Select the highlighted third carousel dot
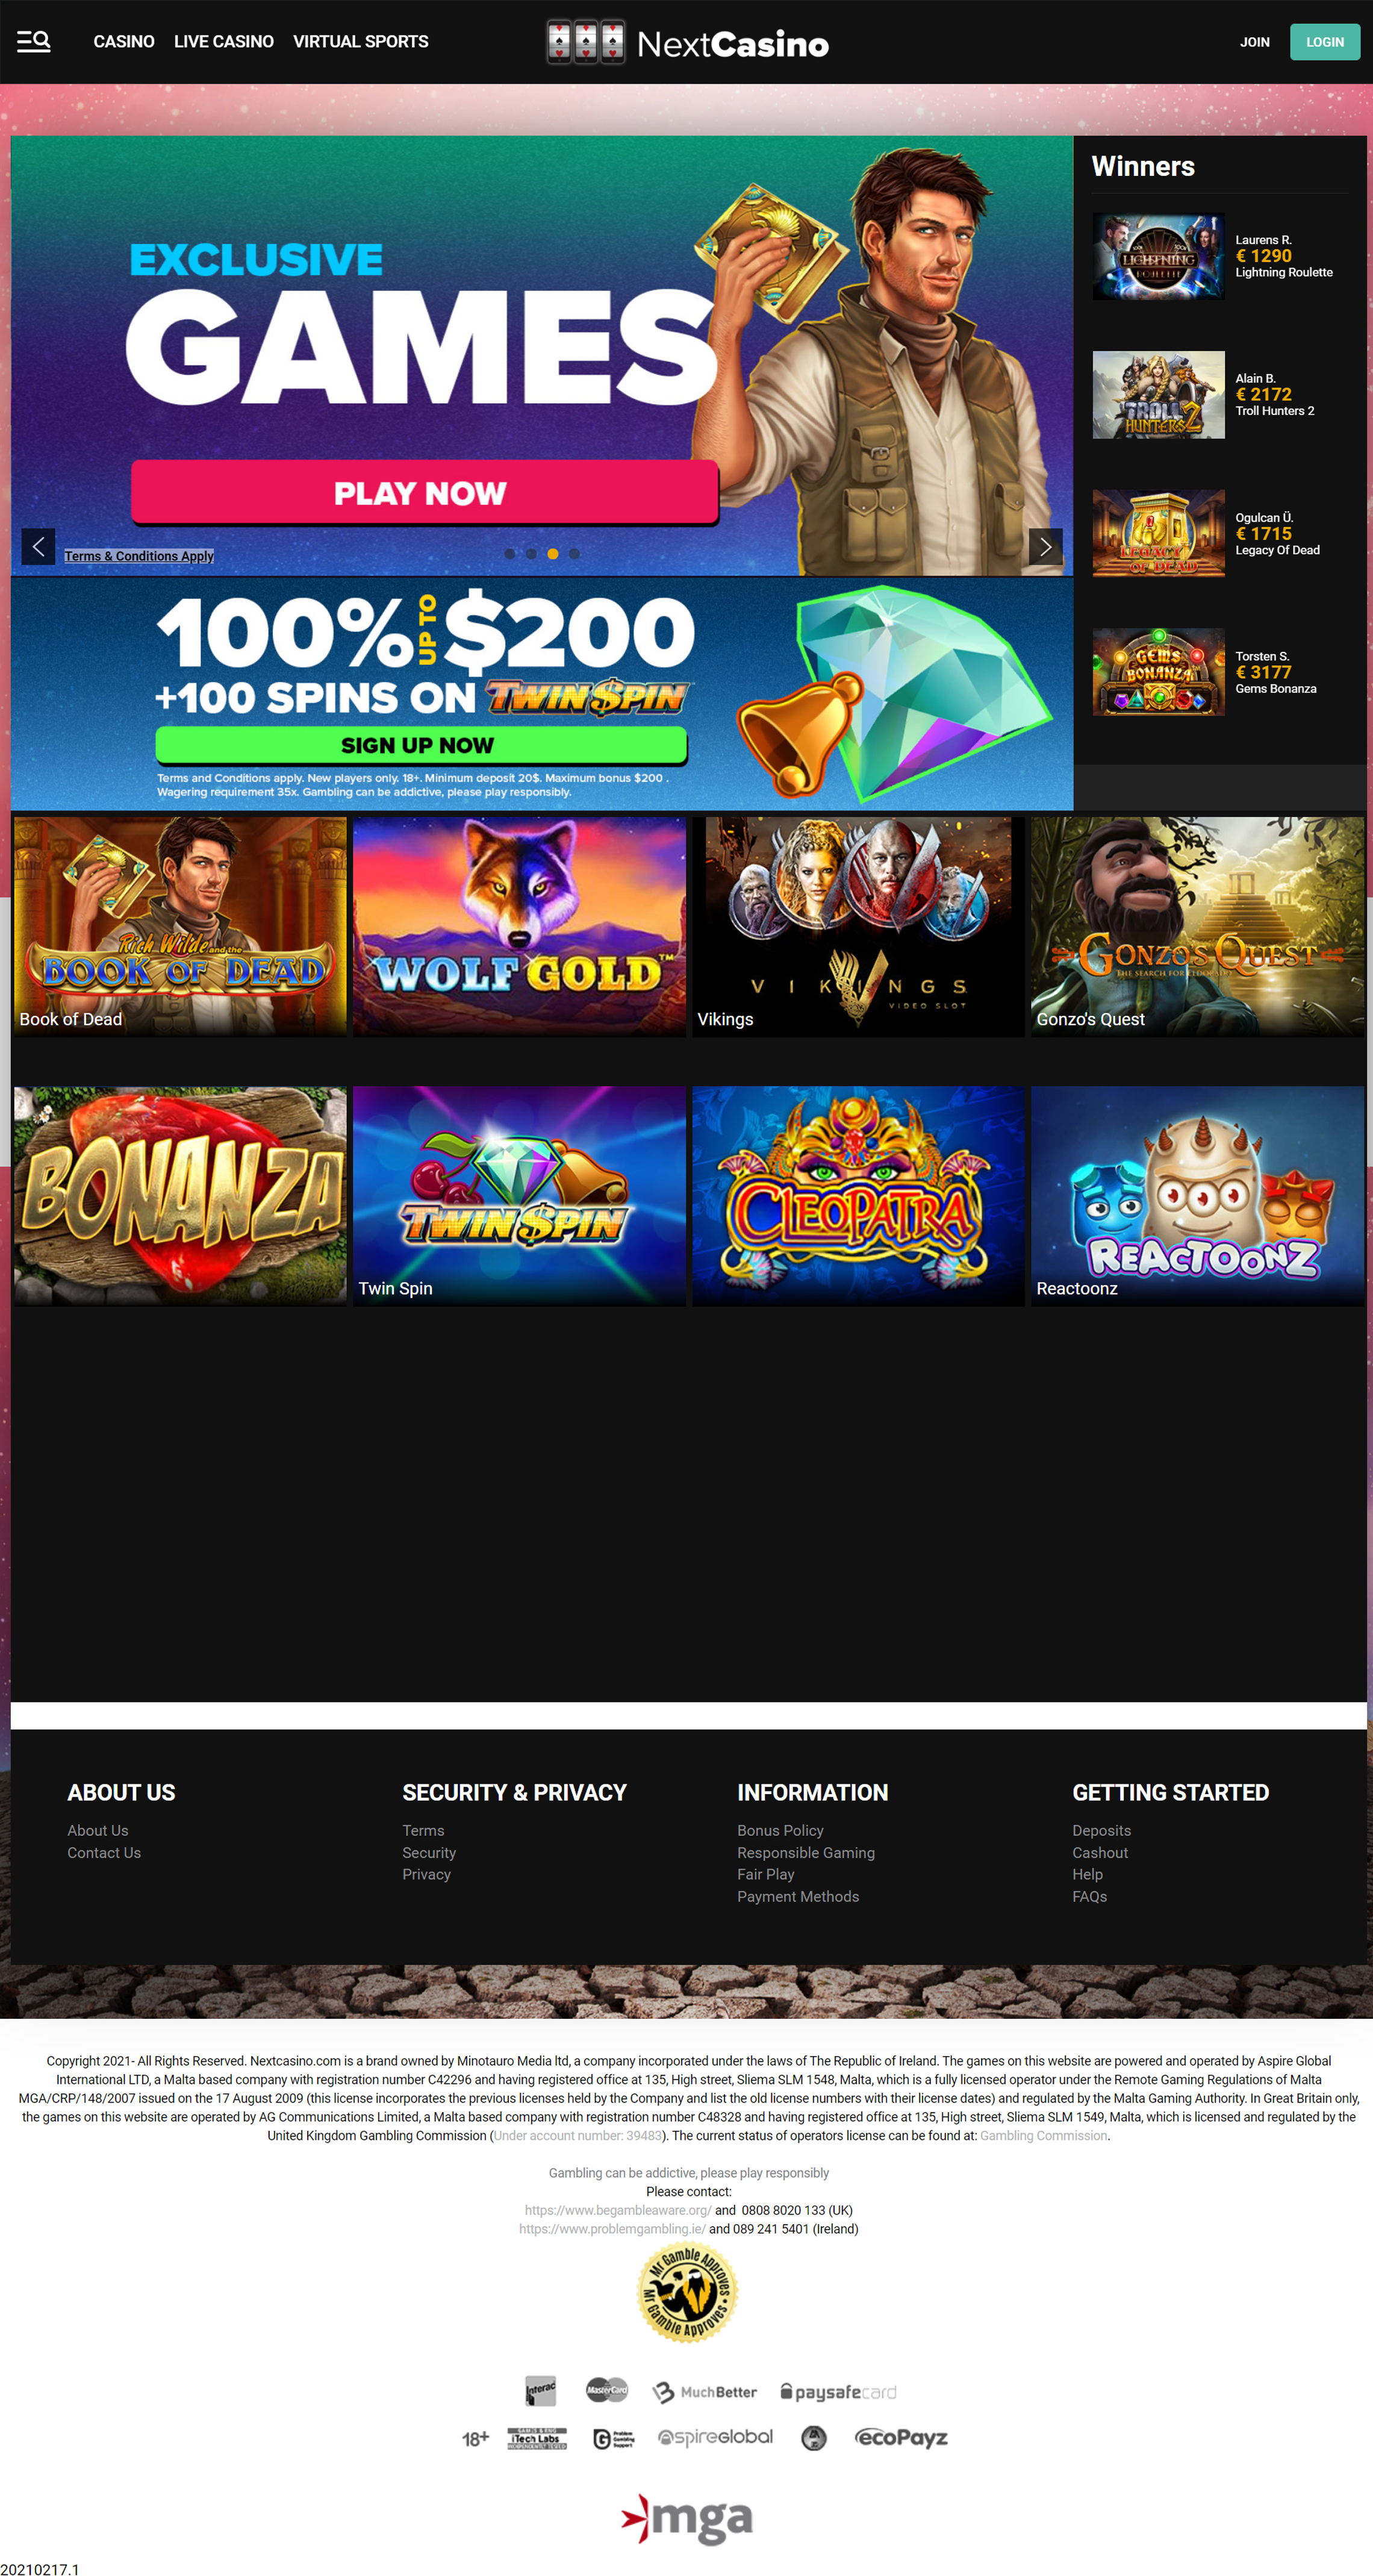 pyautogui.click(x=553, y=554)
